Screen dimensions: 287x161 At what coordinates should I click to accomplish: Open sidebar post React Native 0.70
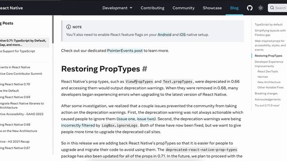click(15, 84)
